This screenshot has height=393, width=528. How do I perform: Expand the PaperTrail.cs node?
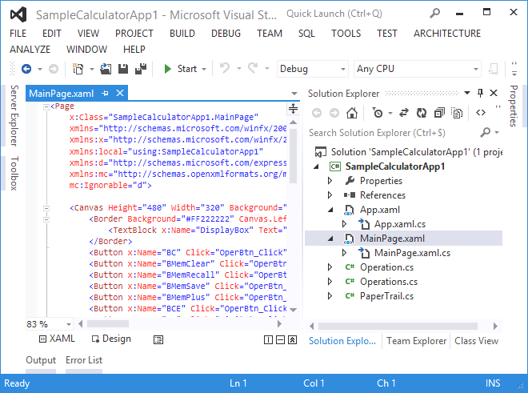coord(330,296)
